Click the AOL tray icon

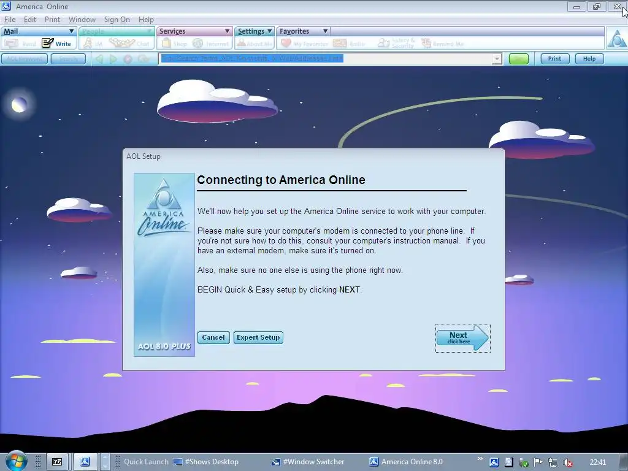(494, 462)
